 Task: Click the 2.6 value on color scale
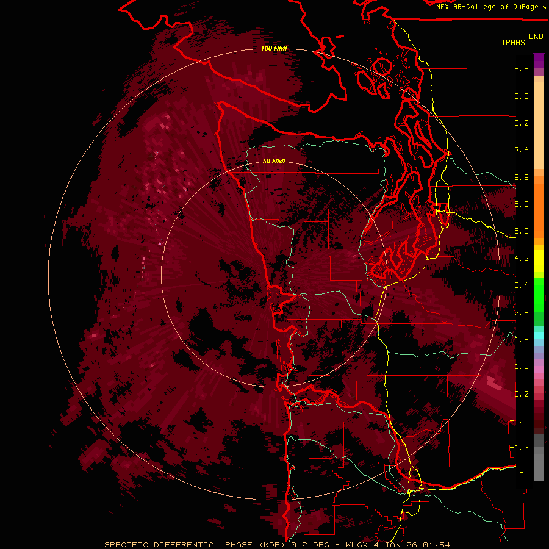point(522,313)
